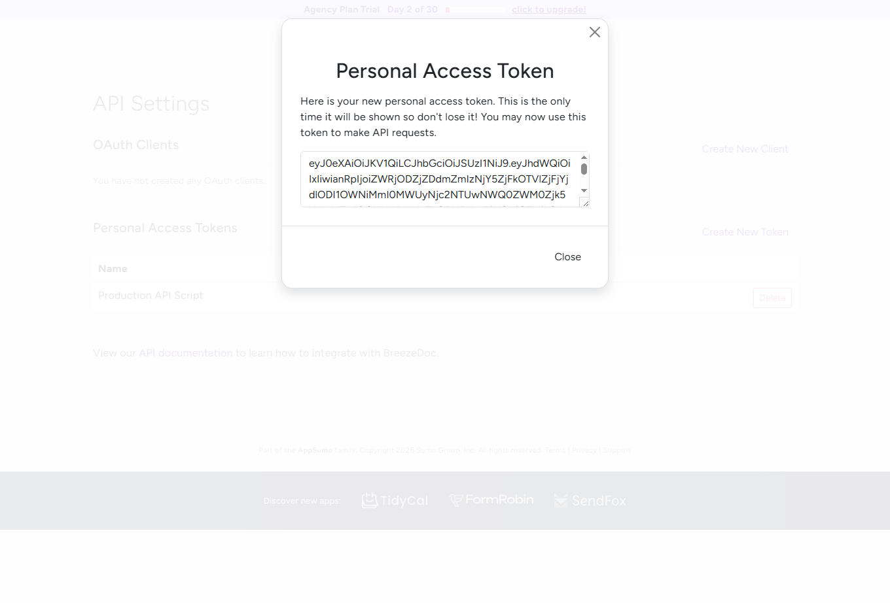This screenshot has width=890, height=603.
Task: Click the 'click to upgrade!' link
Action: pos(548,9)
